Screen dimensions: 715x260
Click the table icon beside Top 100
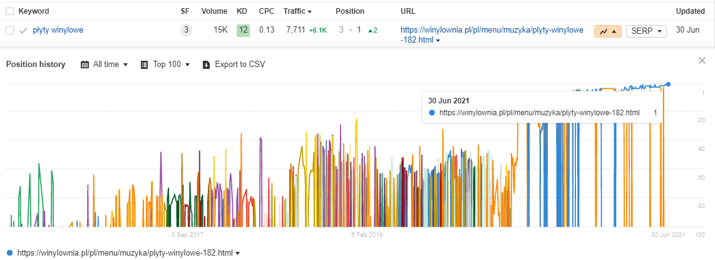point(145,65)
